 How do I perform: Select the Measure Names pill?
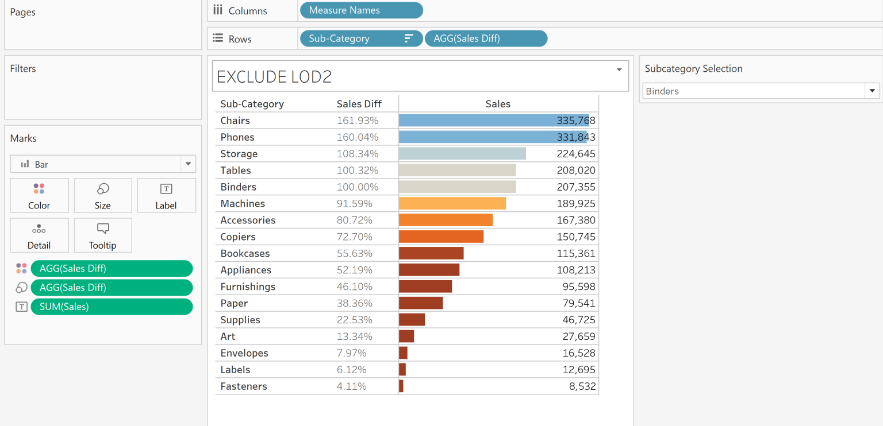click(361, 10)
